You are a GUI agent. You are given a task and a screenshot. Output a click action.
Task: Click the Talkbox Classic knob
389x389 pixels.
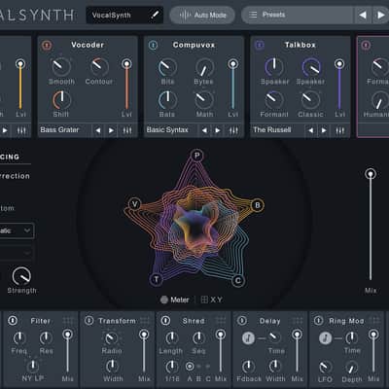310,100
